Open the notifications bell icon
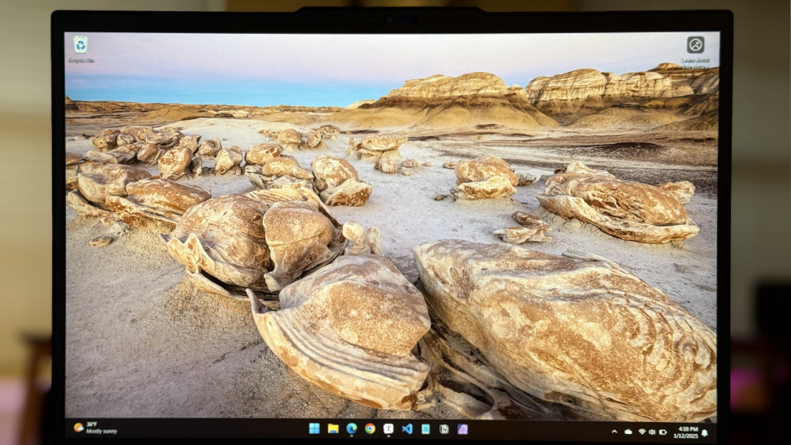Image resolution: width=791 pixels, height=445 pixels. point(705,433)
